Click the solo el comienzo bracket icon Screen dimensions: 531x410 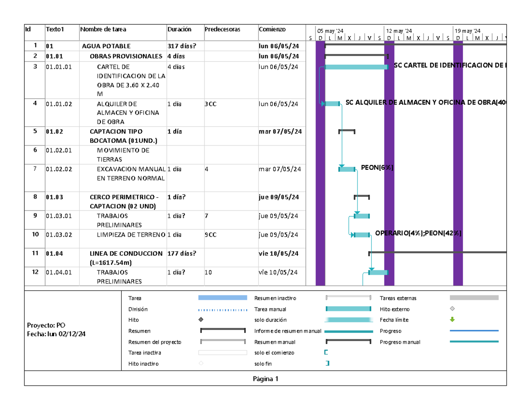[x=326, y=353]
